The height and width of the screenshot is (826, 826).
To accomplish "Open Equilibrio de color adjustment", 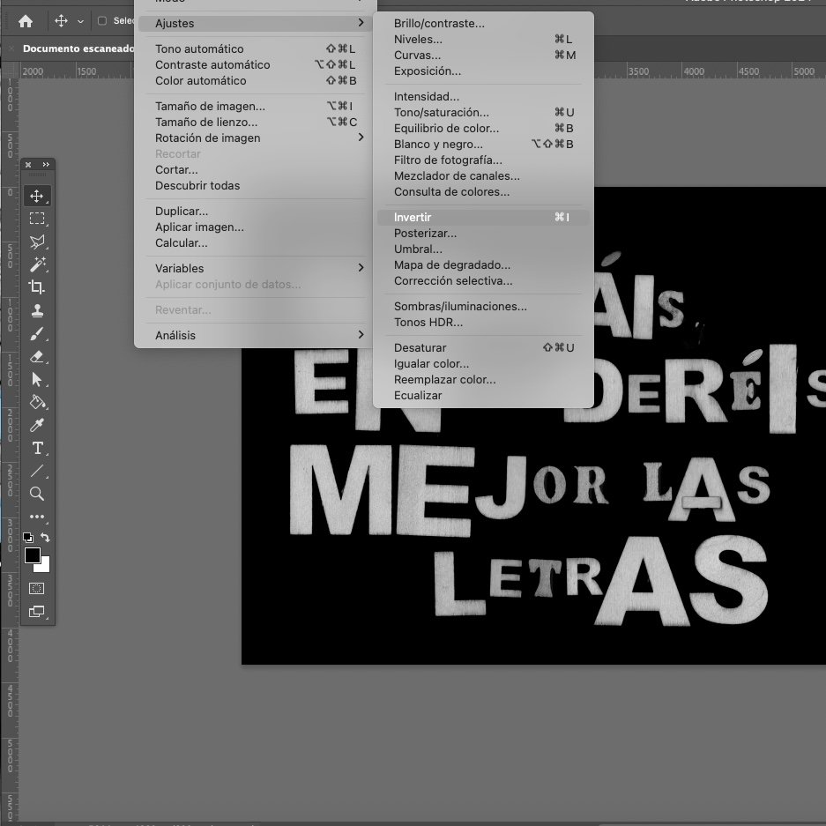I will tap(483, 128).
